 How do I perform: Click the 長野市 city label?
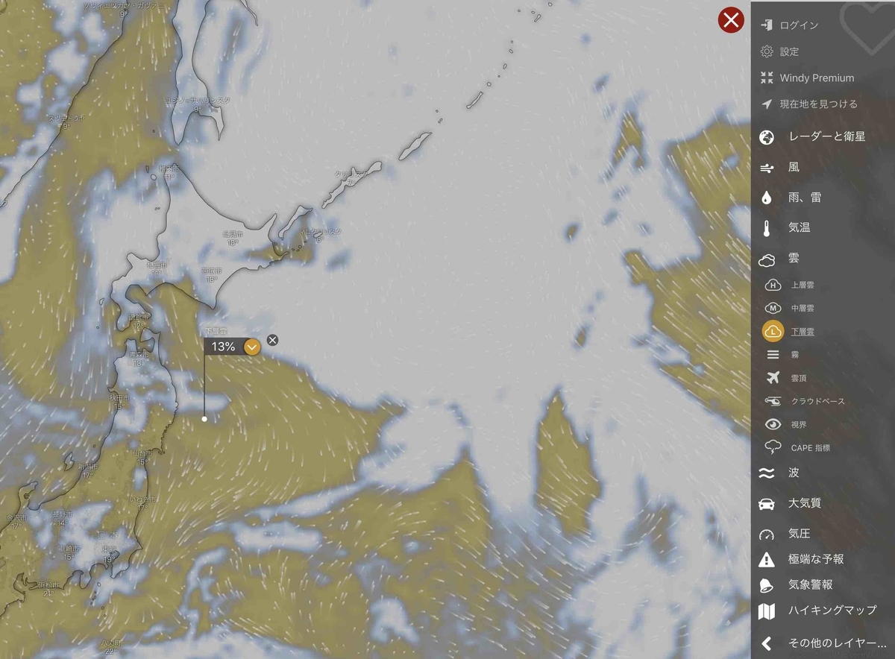coord(61,514)
